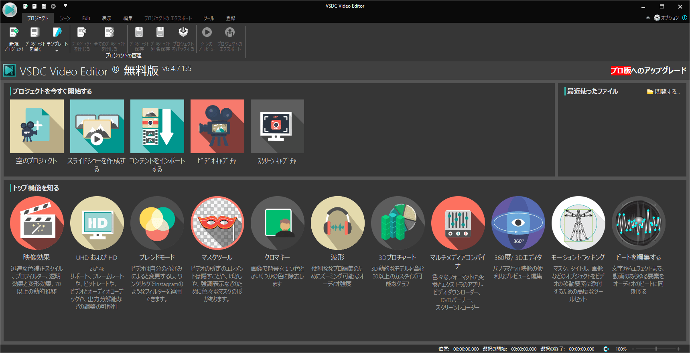Open the Edit ribbon tab
Image resolution: width=690 pixels, height=353 pixels.
click(x=86, y=18)
